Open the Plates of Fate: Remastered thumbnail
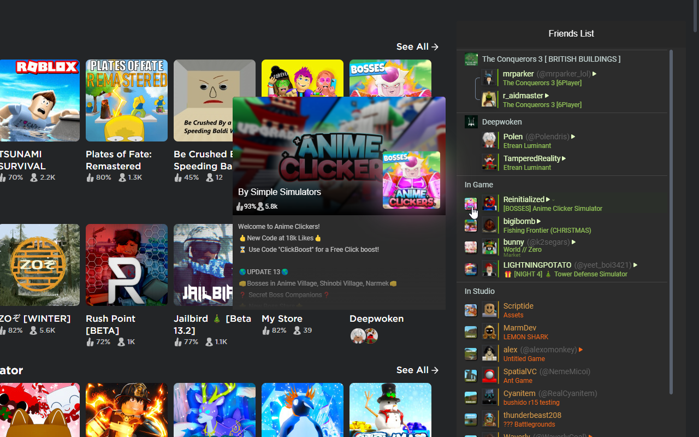This screenshot has width=699, height=437. click(x=127, y=101)
